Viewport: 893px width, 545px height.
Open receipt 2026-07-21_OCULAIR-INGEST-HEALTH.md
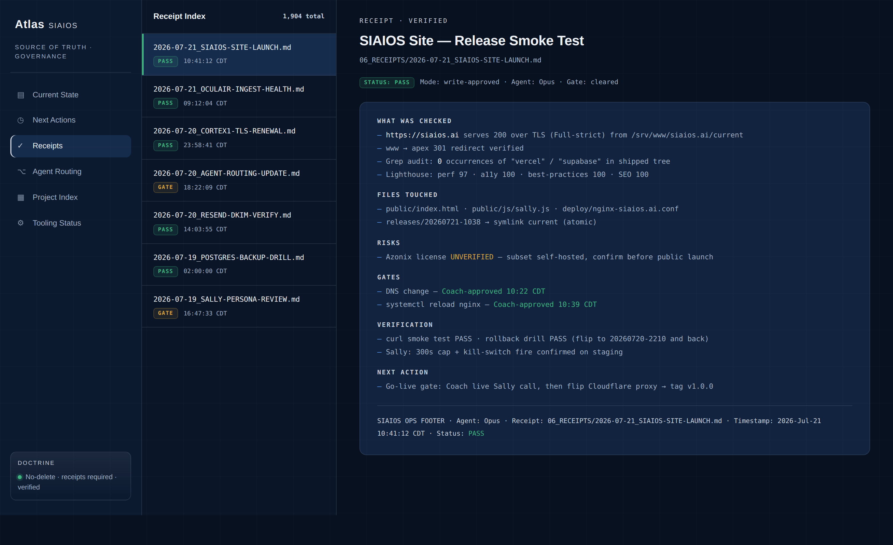click(x=239, y=96)
